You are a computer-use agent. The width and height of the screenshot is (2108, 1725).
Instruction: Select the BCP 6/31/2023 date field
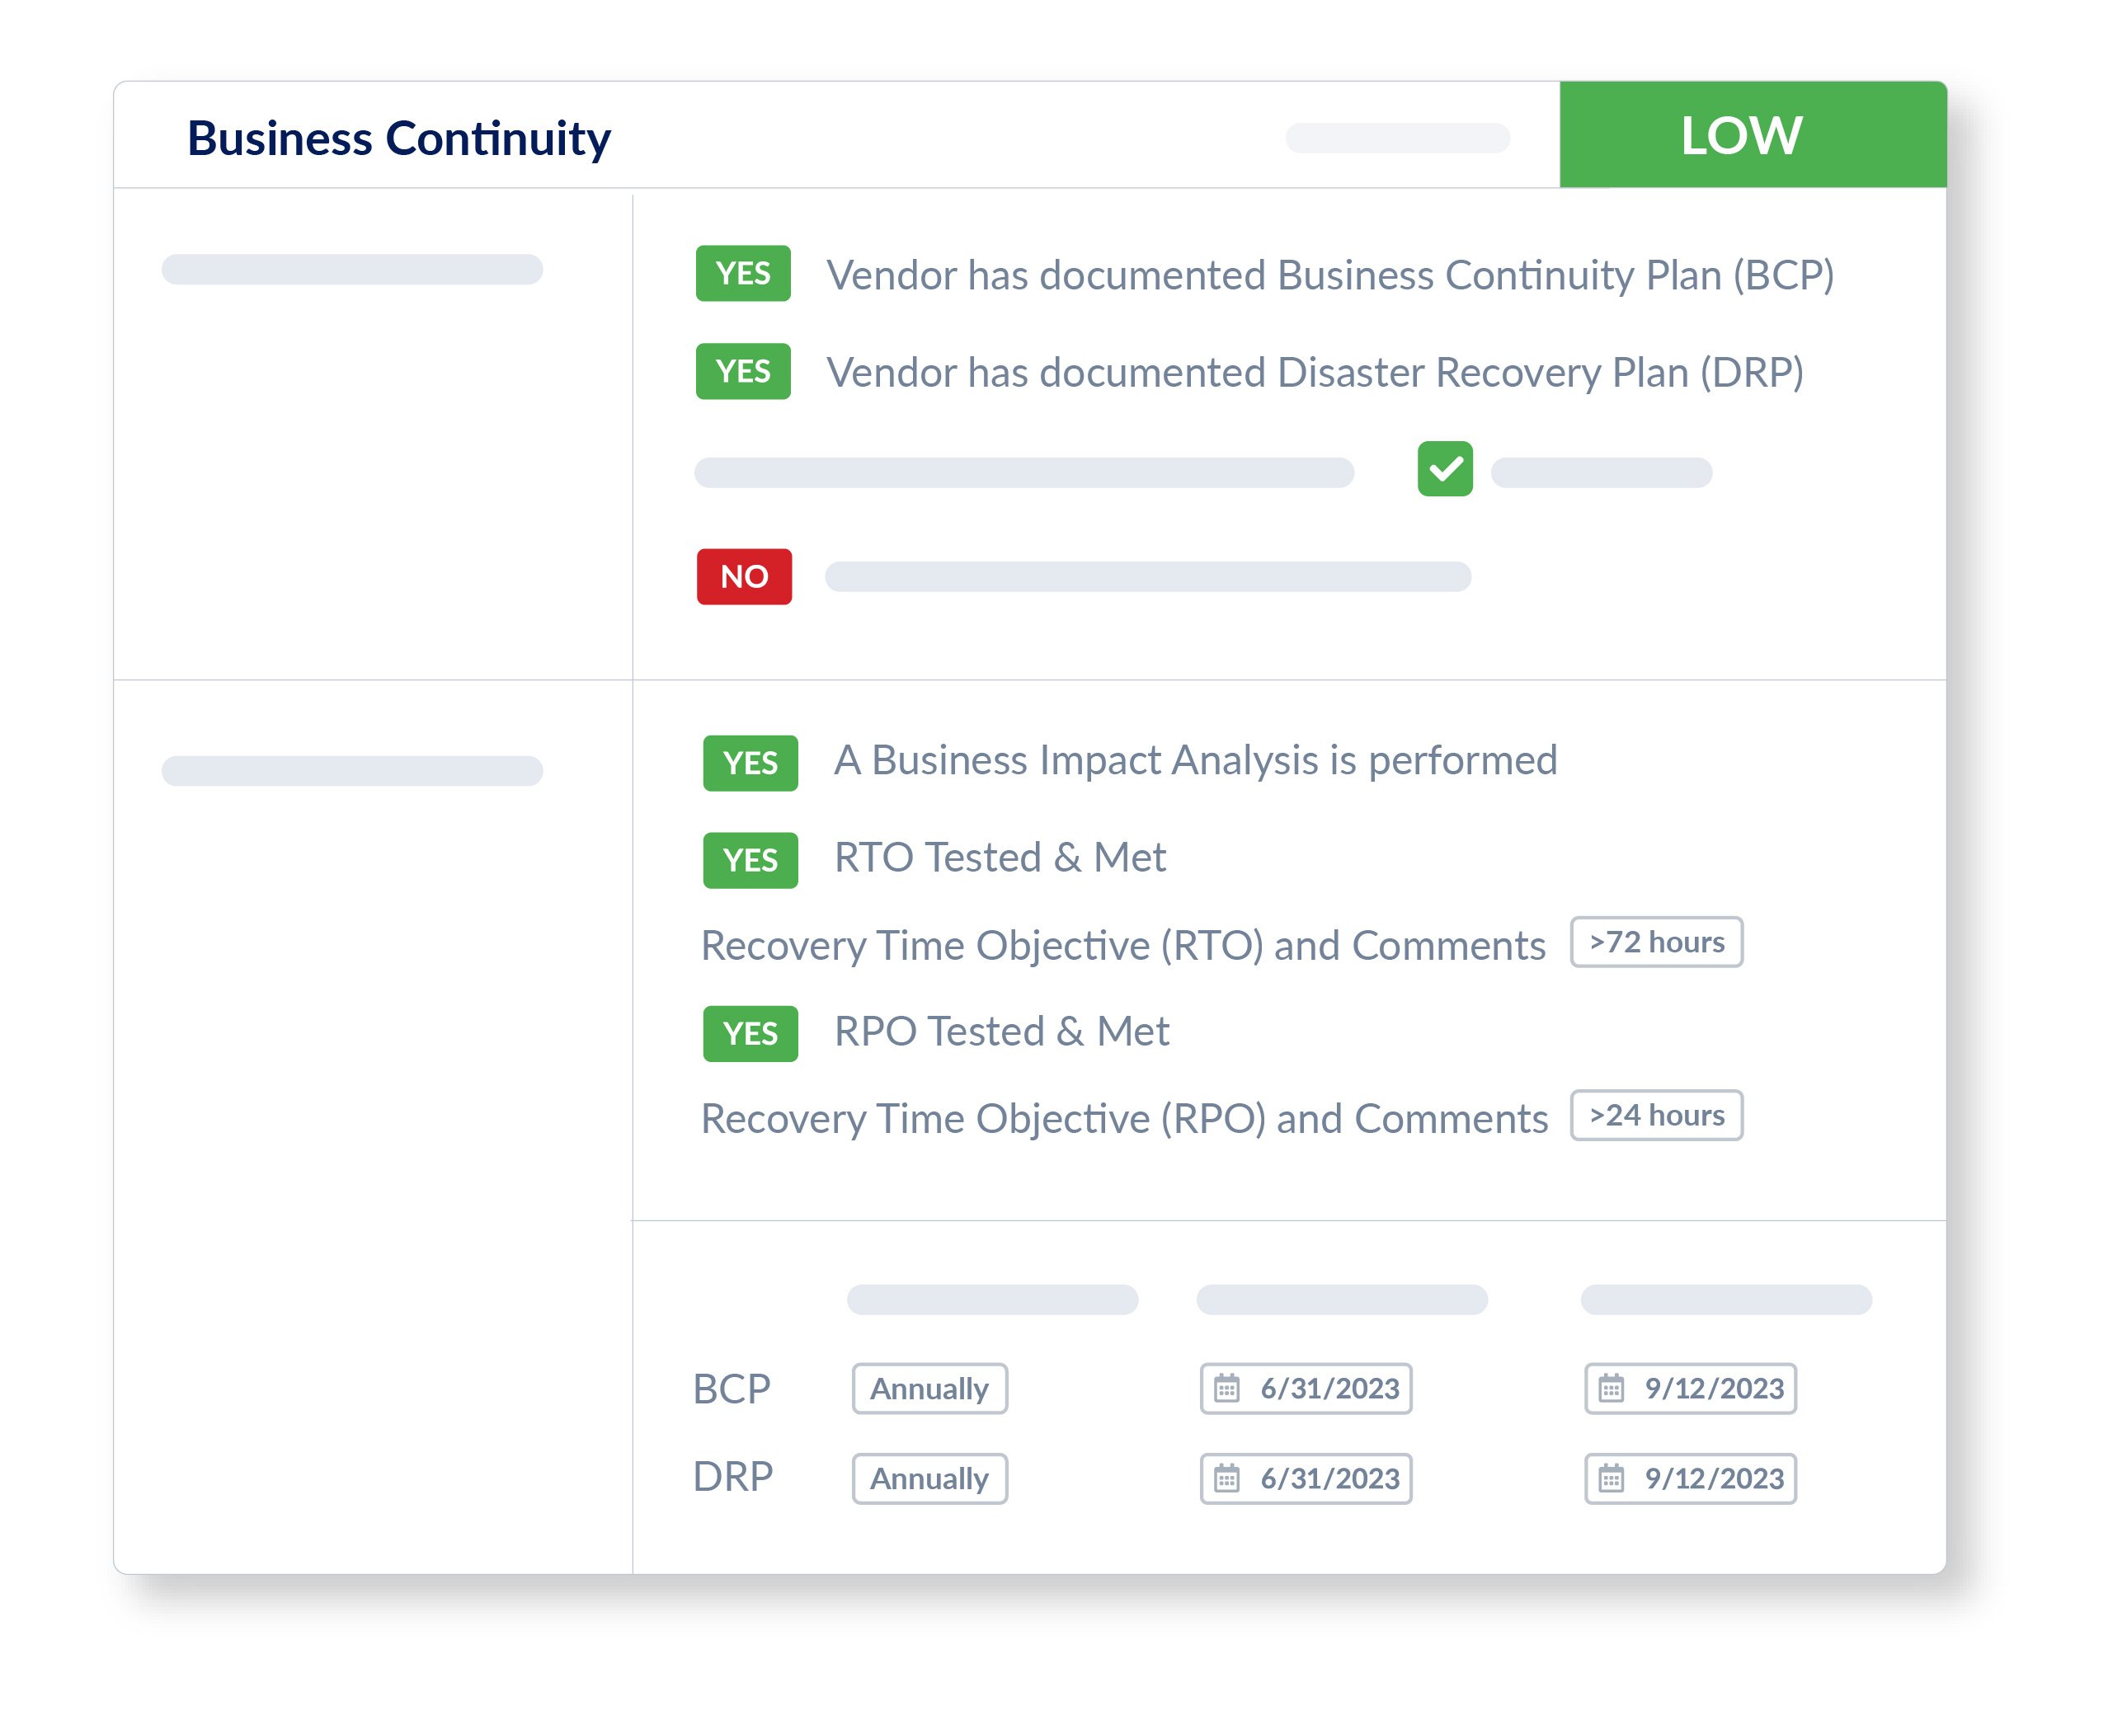click(x=1306, y=1388)
